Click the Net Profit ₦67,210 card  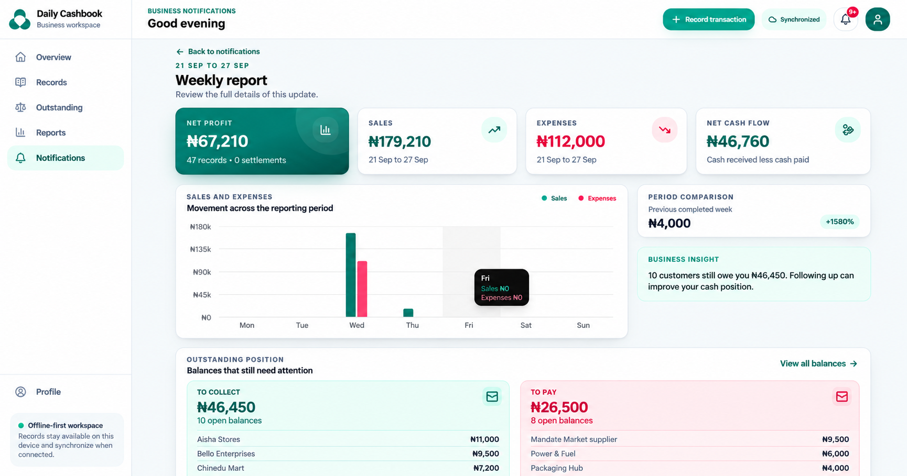[x=262, y=141]
